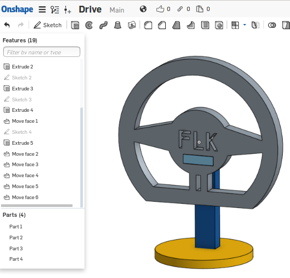Screen dimensions: 290x278
Task: Click the chain links icon
Action: [180, 9]
